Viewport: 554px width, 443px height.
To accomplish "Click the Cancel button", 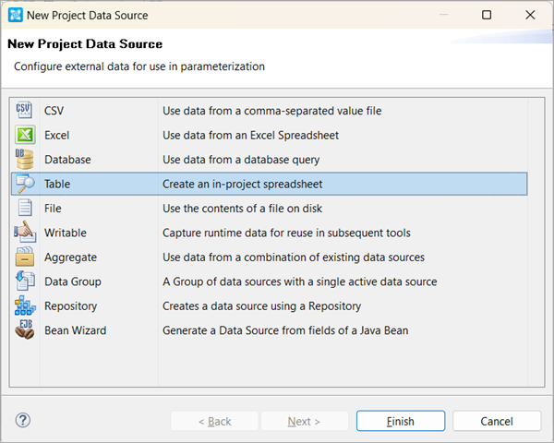I will point(497,421).
